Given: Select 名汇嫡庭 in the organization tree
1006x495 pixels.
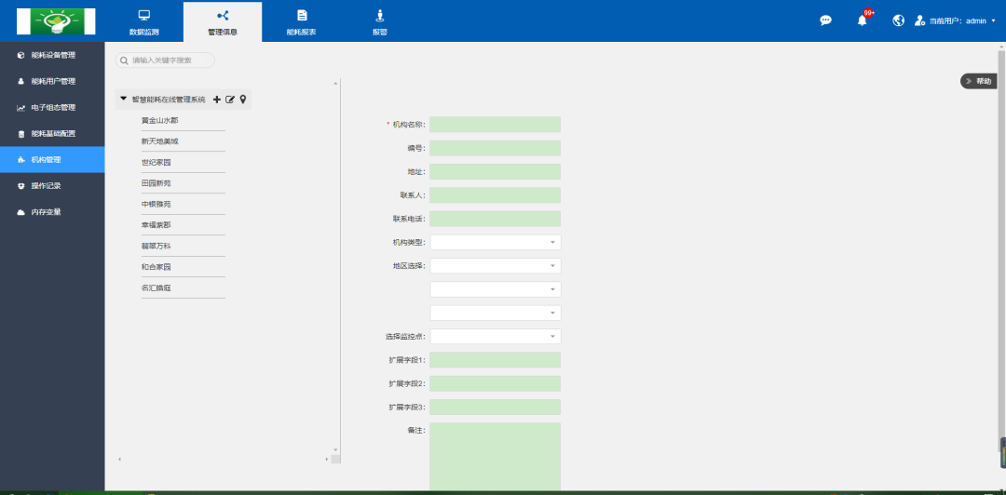Looking at the screenshot, I should pos(156,288).
